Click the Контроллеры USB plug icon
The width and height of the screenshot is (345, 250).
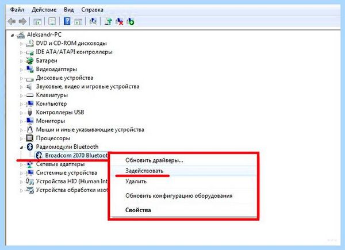click(30, 113)
